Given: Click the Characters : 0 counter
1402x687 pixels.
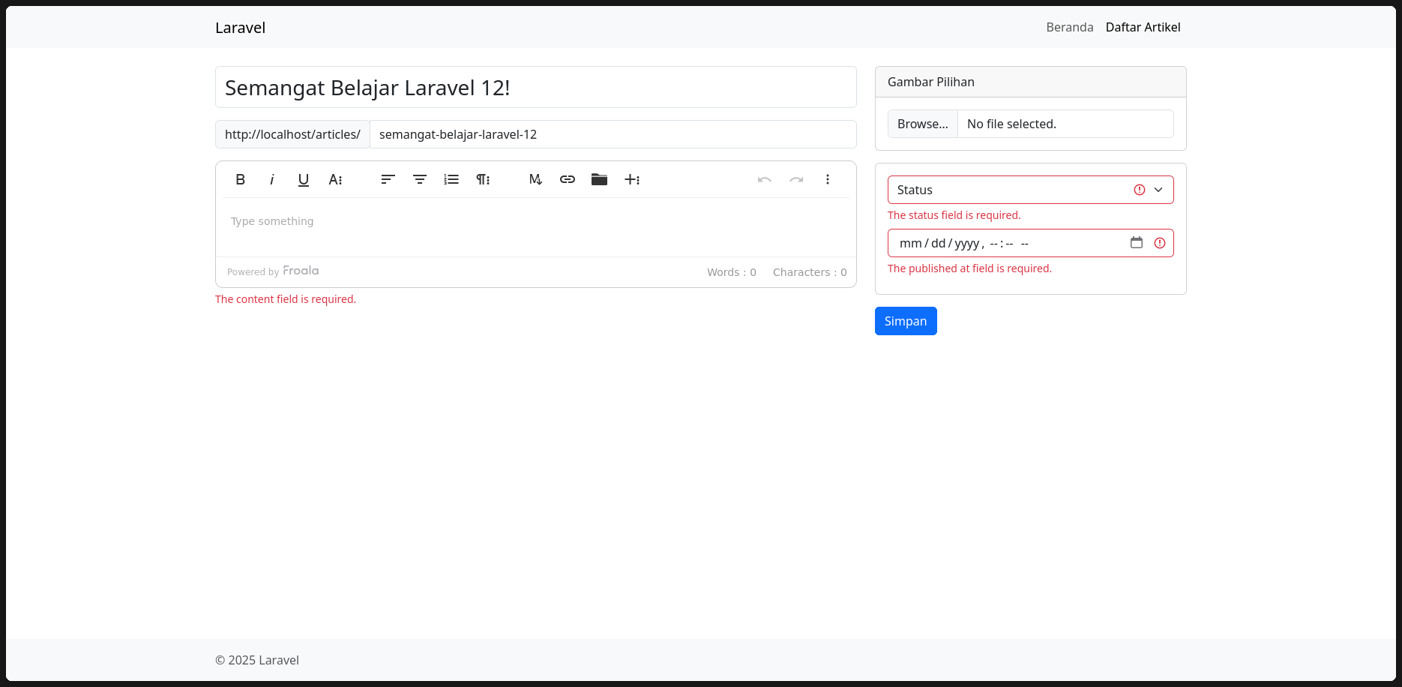Looking at the screenshot, I should tap(810, 272).
